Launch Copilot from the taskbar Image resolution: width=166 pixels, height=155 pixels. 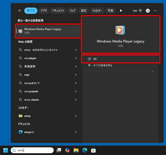pos(67,150)
